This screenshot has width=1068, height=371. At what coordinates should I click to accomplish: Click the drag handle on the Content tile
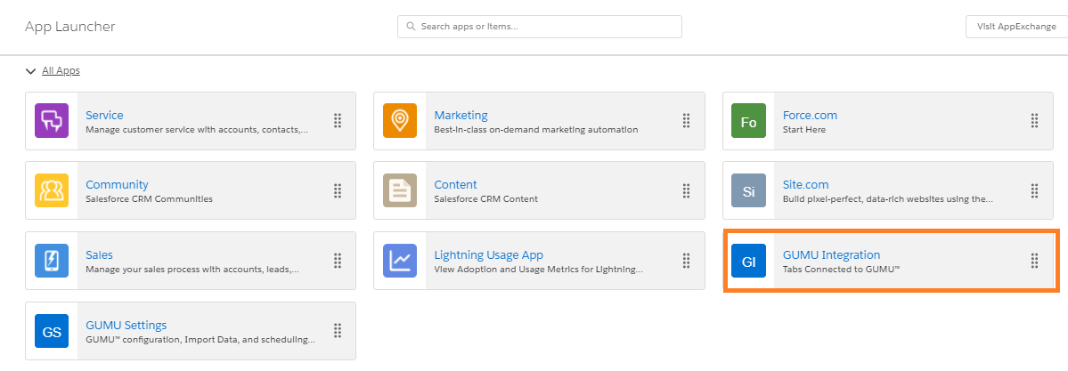click(x=686, y=190)
